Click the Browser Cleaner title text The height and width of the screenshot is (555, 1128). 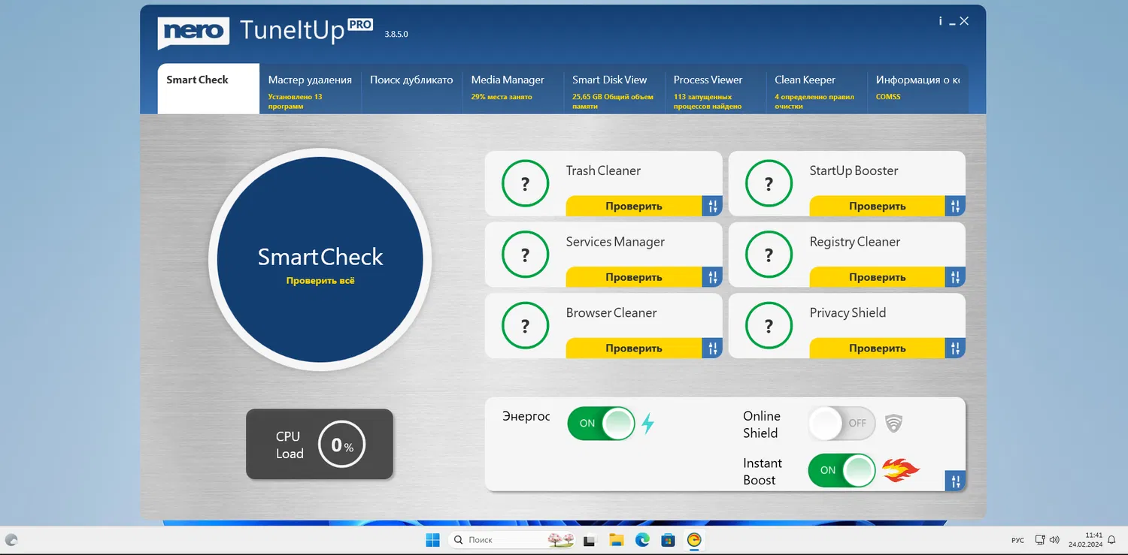[611, 313]
